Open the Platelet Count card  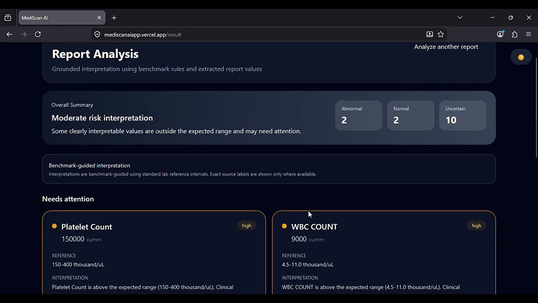click(154, 252)
